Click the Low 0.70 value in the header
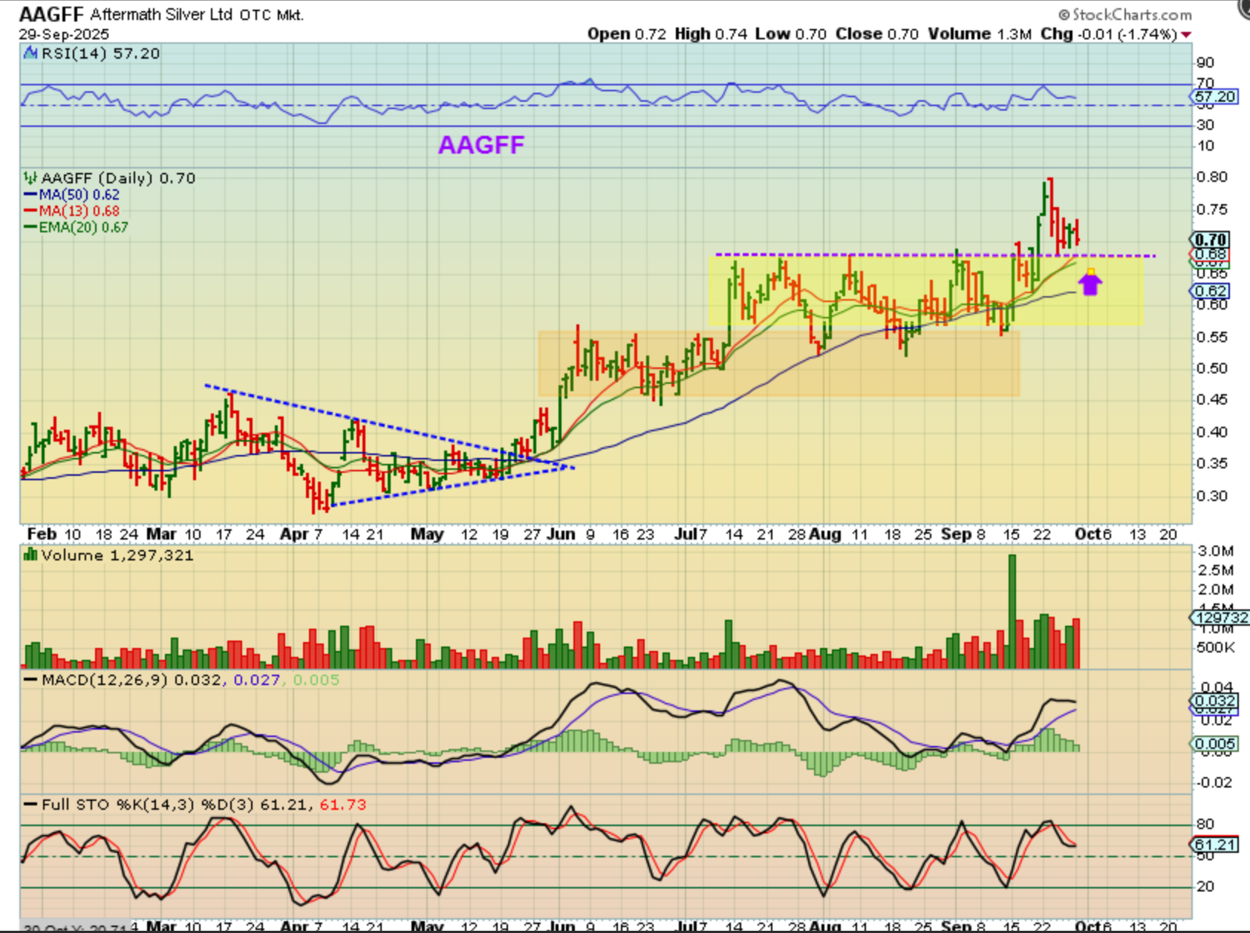Image resolution: width=1250 pixels, height=933 pixels. [791, 34]
